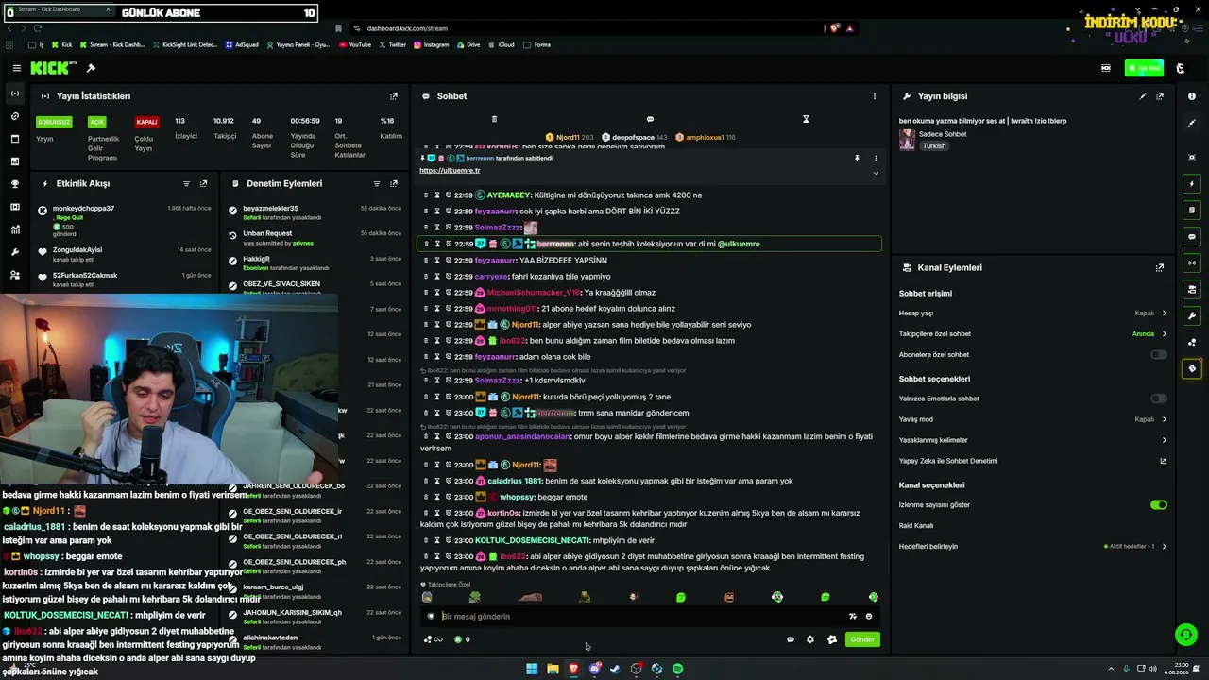Toggle the lightning widget in right sidebar

[x=1192, y=184]
